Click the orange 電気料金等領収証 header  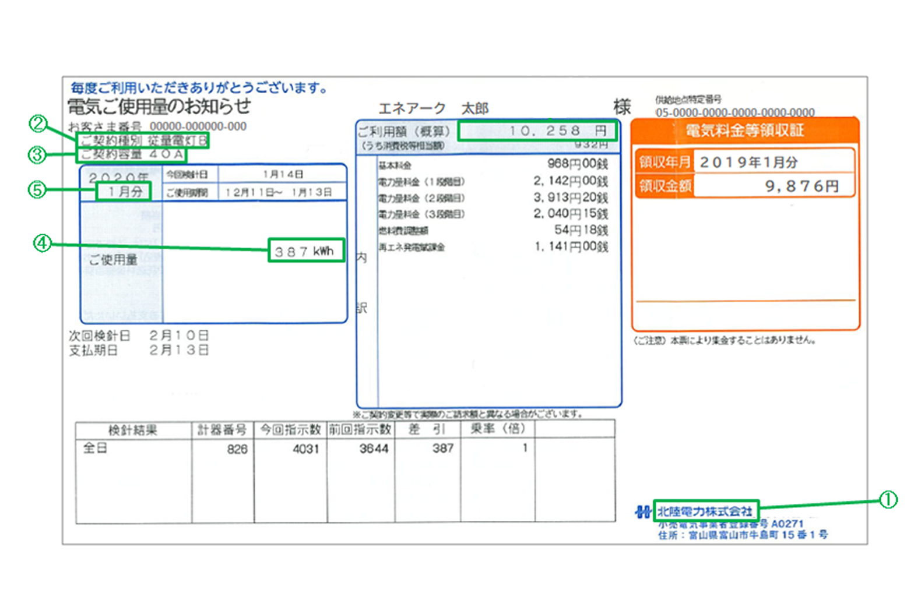pyautogui.click(x=744, y=130)
